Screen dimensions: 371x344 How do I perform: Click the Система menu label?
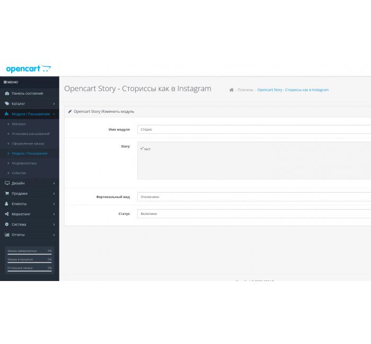pos(19,224)
